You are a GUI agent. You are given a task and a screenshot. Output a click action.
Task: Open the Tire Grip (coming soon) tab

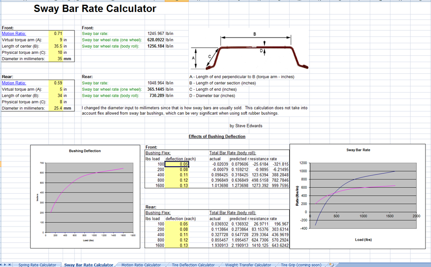[x=301, y=265]
